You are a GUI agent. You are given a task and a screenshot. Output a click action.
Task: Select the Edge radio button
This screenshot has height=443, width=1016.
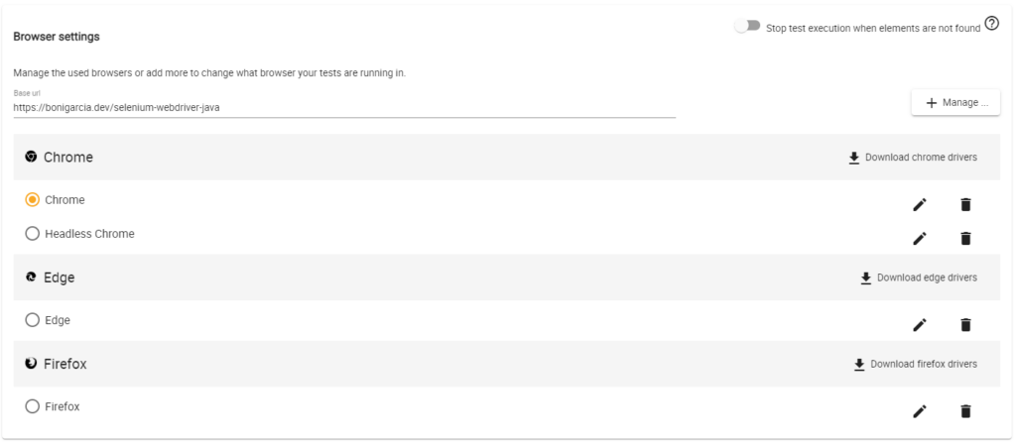coord(33,320)
